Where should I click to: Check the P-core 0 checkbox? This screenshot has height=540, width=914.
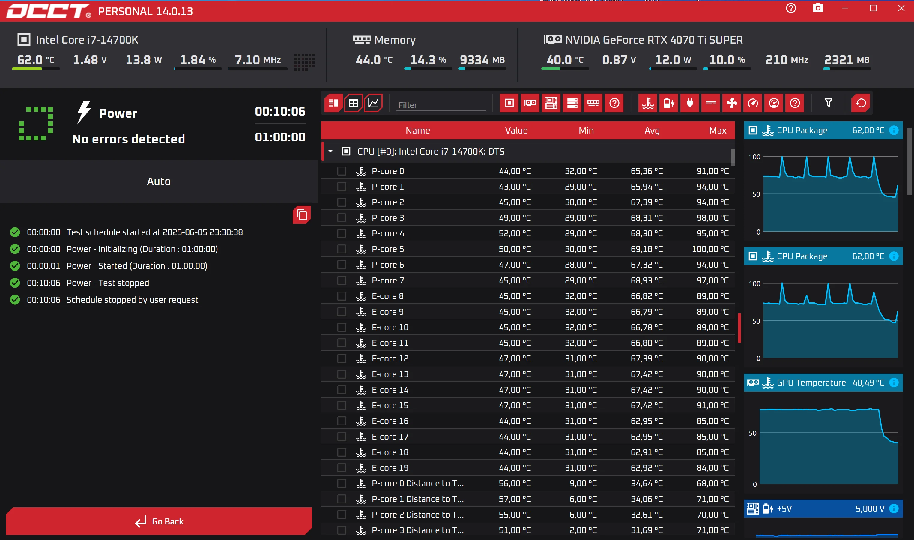pyautogui.click(x=342, y=171)
